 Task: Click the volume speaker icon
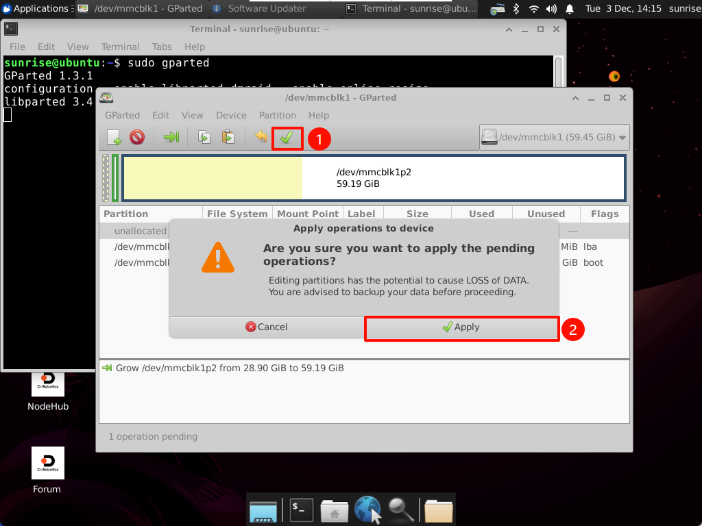pos(552,8)
